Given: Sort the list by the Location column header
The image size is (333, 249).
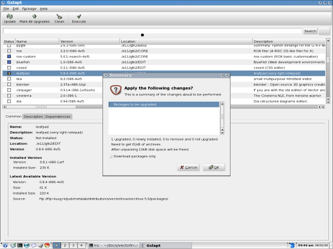Looking at the screenshot, I should [128, 41].
